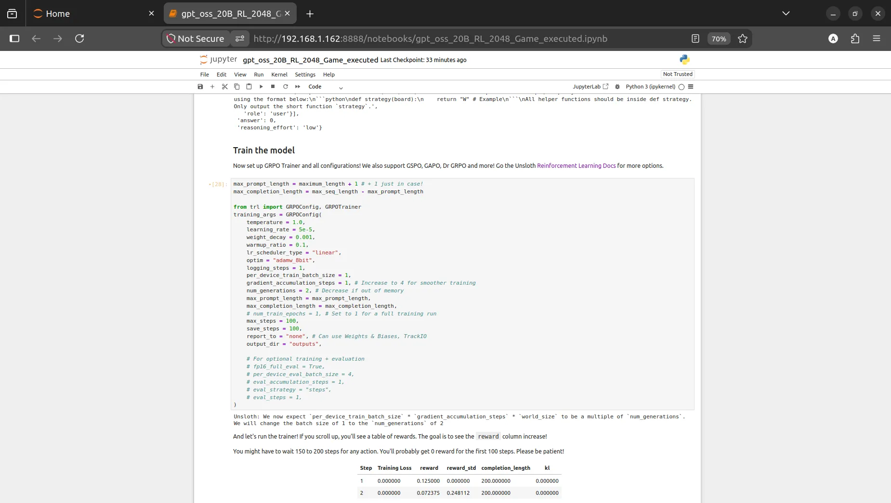The width and height of the screenshot is (891, 503).
Task: Restart kernel and run all cells
Action: (x=298, y=87)
